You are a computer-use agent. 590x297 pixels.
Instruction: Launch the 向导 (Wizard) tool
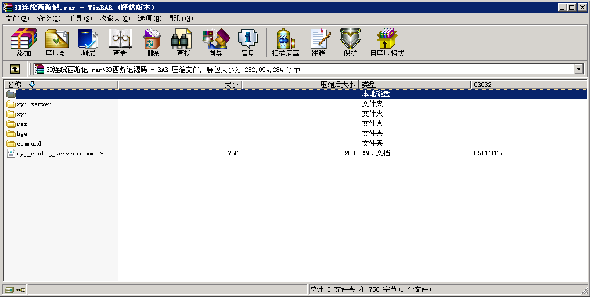215,42
